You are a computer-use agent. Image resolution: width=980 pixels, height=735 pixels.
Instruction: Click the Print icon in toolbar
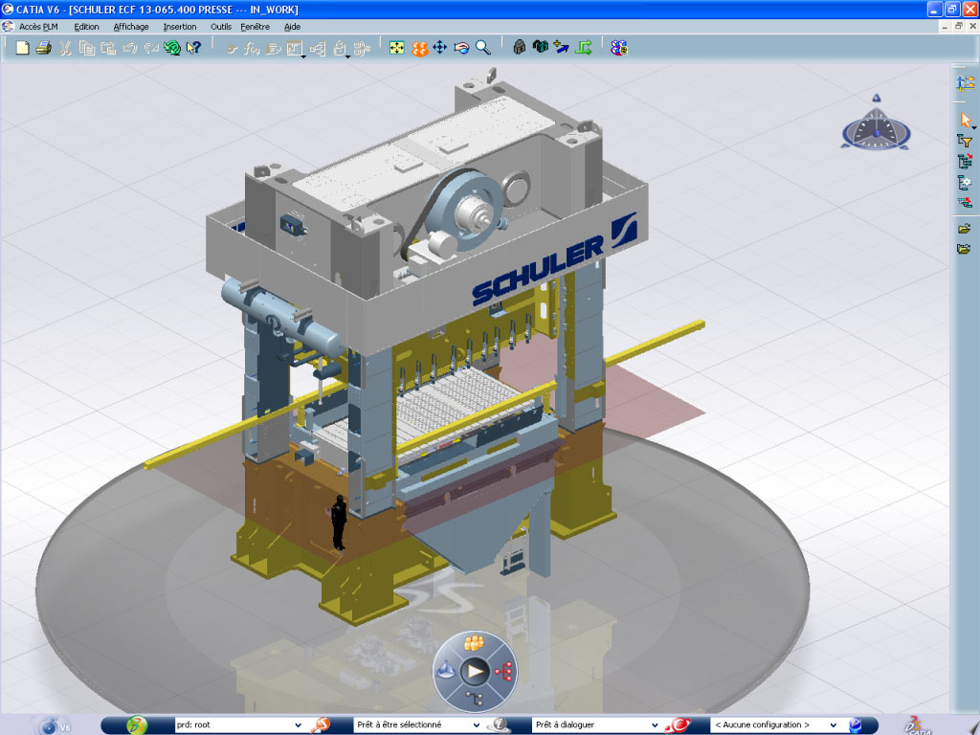[x=44, y=48]
